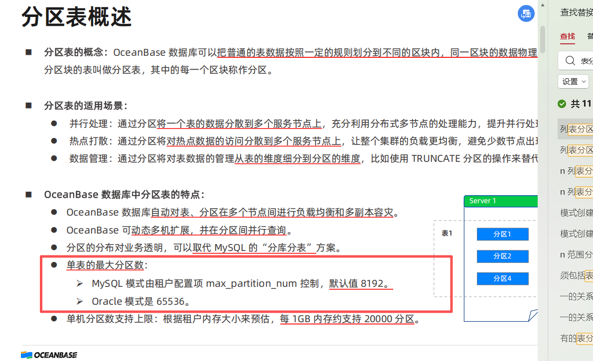The height and width of the screenshot is (361, 593).
Task: Select the 须包括表 search result
Action: pos(577,275)
